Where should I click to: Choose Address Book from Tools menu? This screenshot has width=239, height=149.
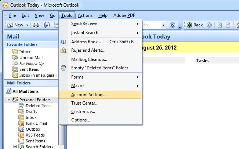click(x=100, y=42)
